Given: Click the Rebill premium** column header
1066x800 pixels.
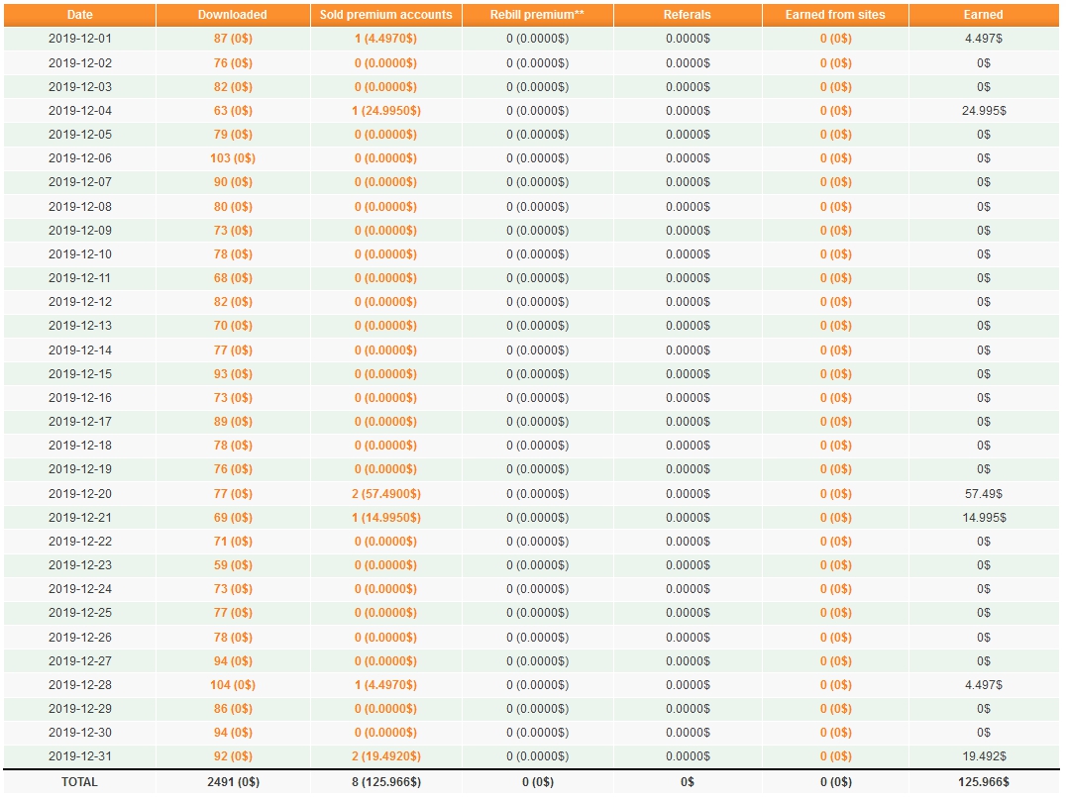Looking at the screenshot, I should point(537,14).
